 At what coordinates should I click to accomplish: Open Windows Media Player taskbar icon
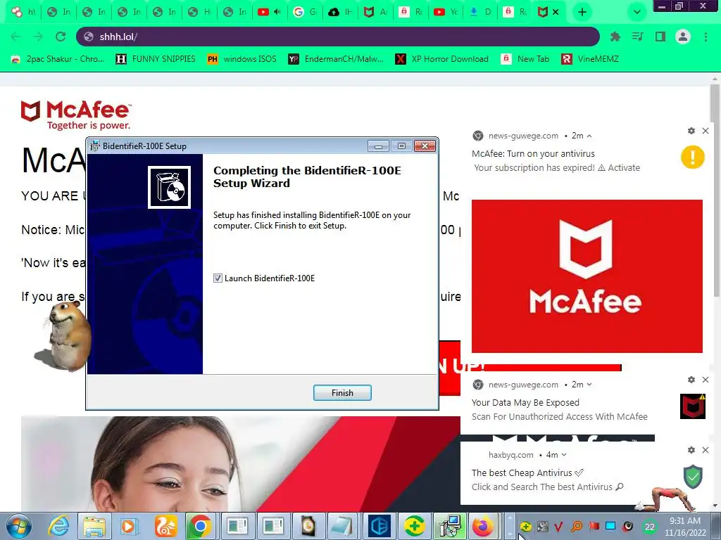point(130,527)
